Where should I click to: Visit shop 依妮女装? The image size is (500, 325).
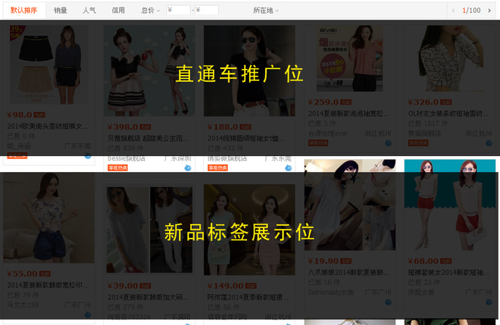coord(421,292)
